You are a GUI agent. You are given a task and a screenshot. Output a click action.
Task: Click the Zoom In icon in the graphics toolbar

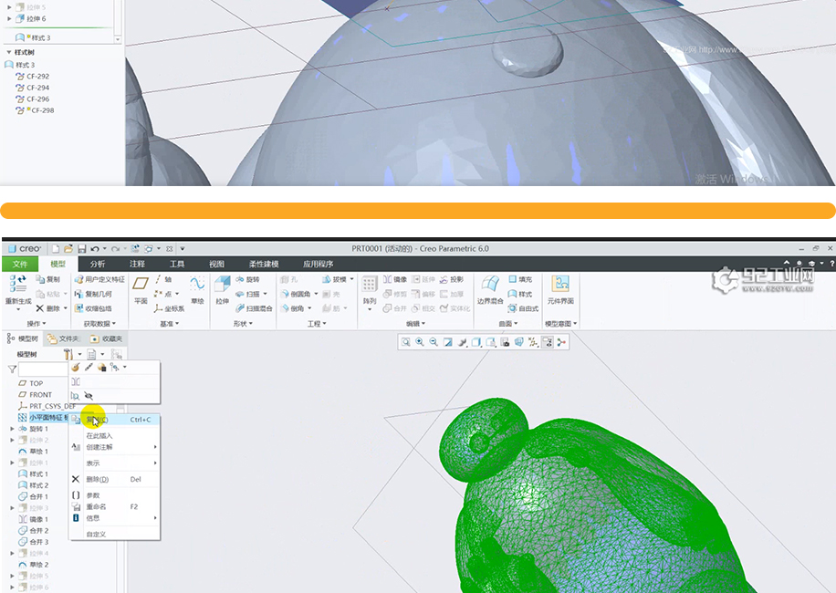click(420, 342)
